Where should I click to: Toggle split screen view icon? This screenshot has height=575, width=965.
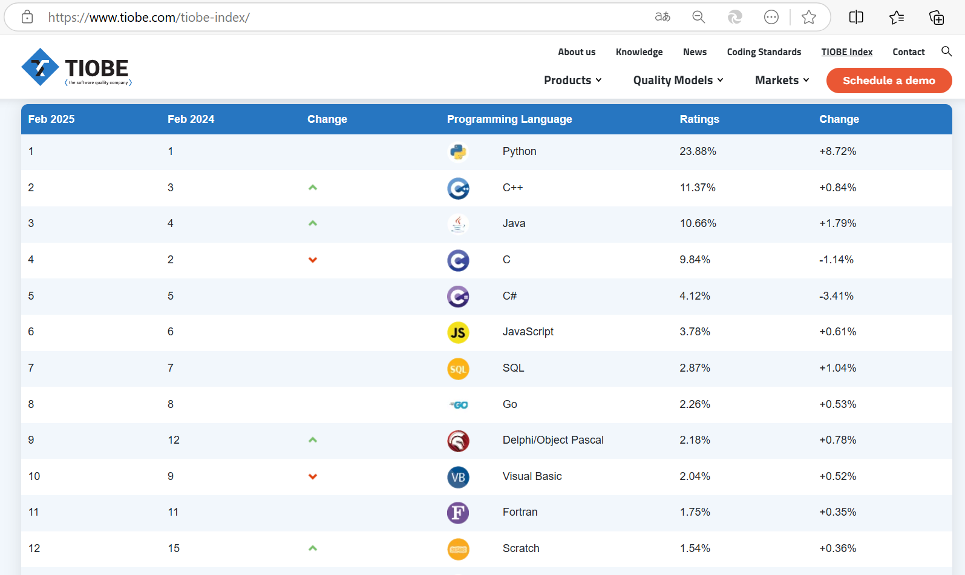[856, 17]
